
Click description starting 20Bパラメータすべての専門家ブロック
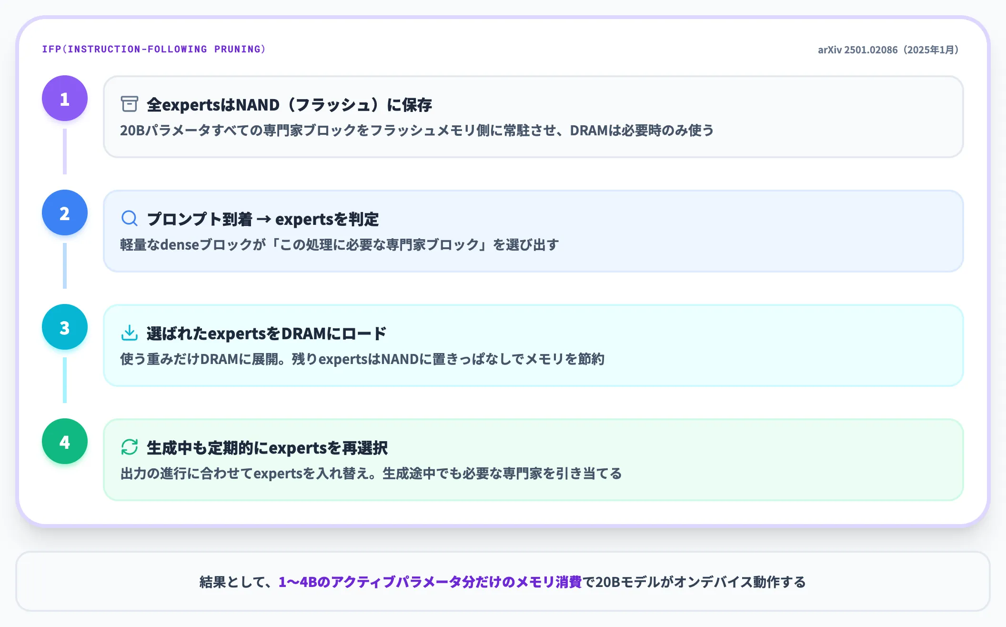(x=417, y=130)
